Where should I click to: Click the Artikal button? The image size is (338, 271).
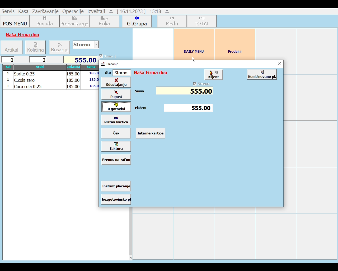[x=12, y=47]
